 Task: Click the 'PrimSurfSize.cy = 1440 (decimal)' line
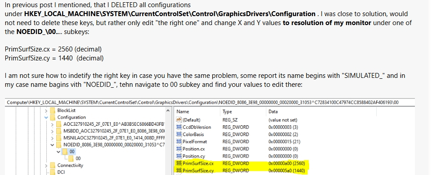point(54,58)
